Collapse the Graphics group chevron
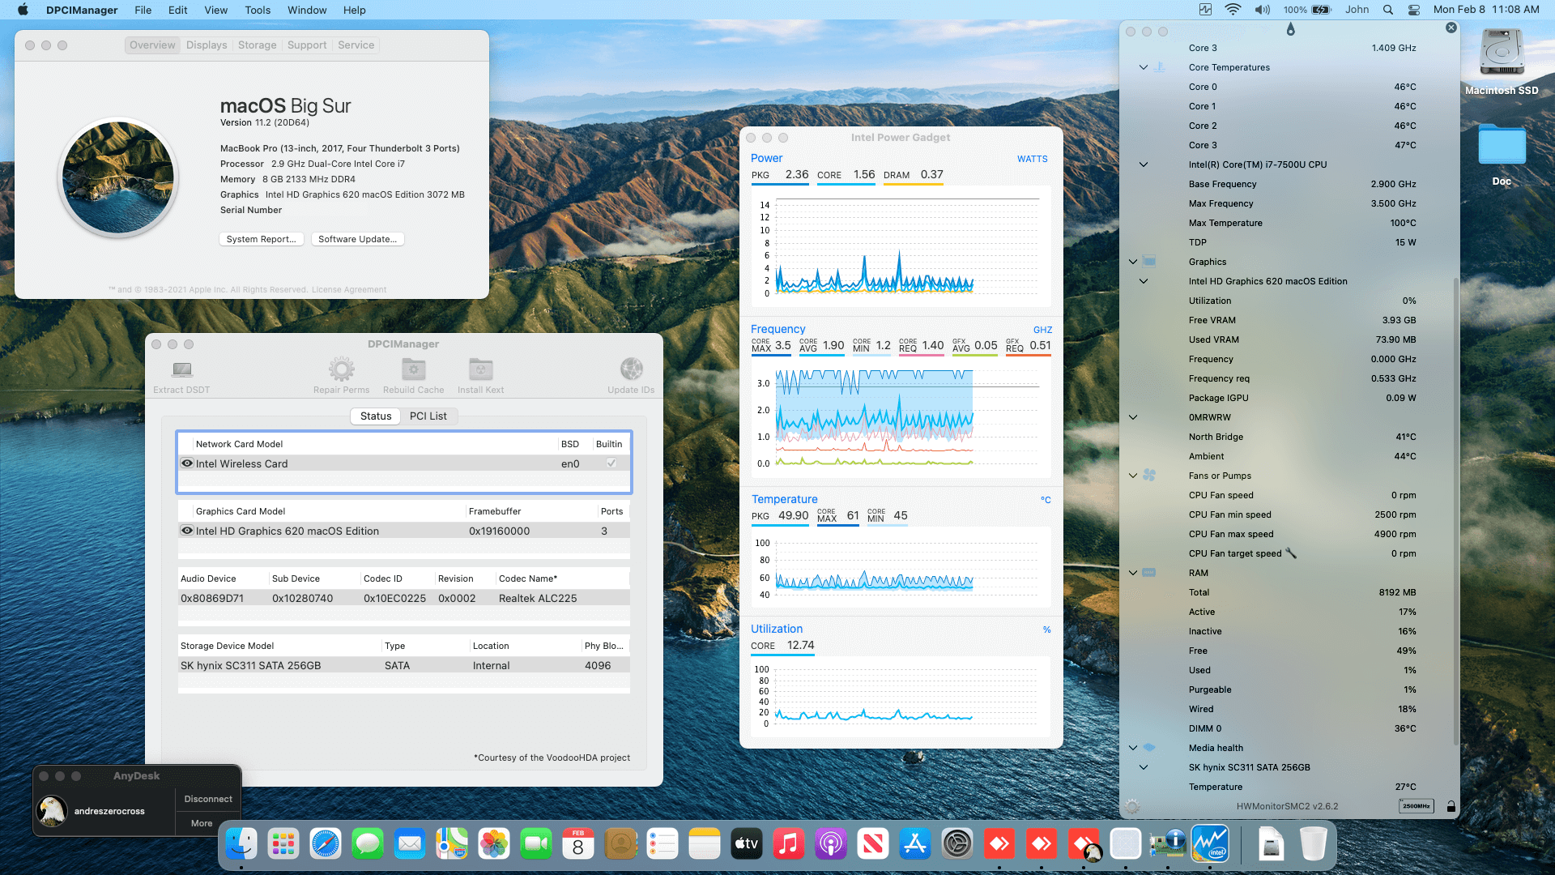This screenshot has width=1555, height=875. tap(1133, 262)
